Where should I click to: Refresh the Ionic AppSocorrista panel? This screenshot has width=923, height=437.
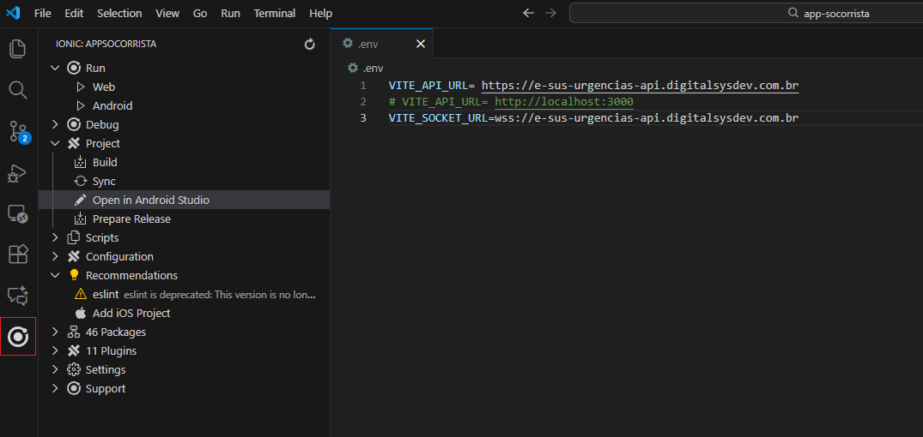point(310,44)
